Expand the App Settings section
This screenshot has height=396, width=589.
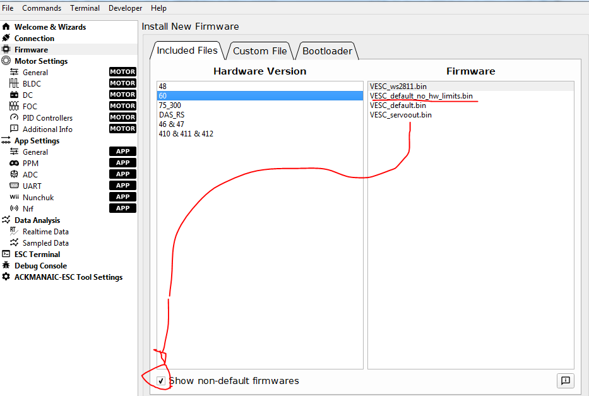tap(37, 141)
